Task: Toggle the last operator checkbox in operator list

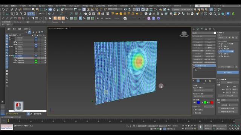Action: (219, 56)
